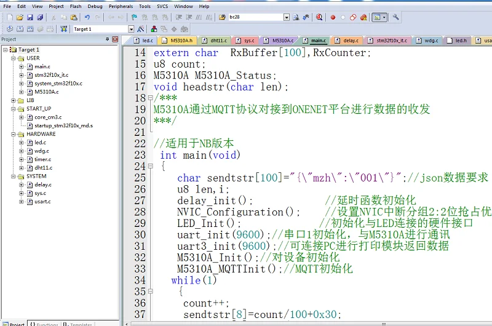The width and height of the screenshot is (492, 326).
Task: Click the Indent selected lines icon
Action: (x=178, y=17)
